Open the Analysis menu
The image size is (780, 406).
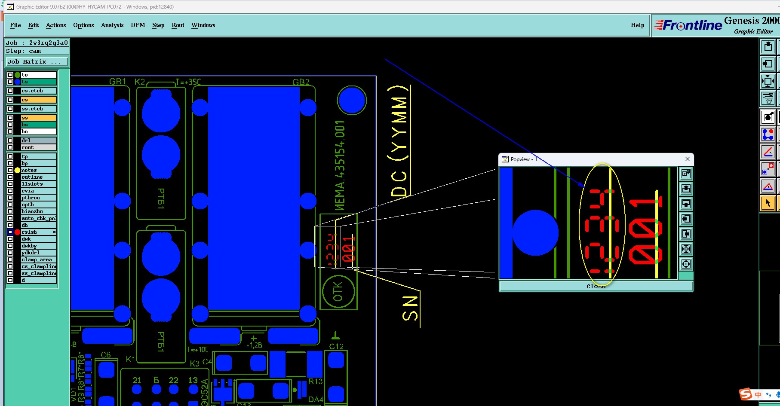(x=112, y=25)
